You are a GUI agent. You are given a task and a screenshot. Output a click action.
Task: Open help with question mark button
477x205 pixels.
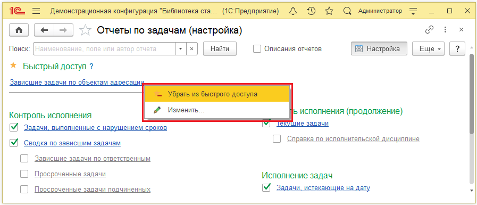click(x=457, y=49)
